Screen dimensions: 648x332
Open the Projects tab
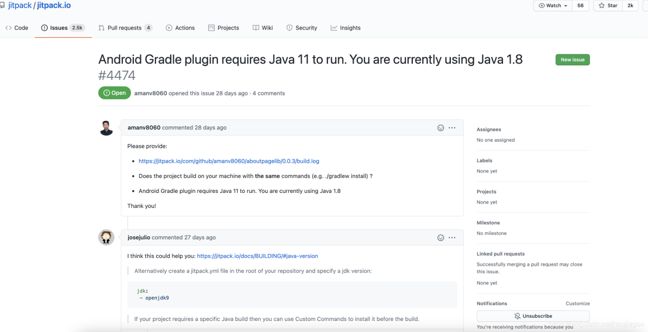pyautogui.click(x=223, y=28)
